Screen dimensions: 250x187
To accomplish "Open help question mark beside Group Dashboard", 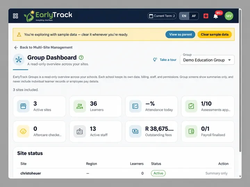I will (x=81, y=57).
